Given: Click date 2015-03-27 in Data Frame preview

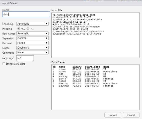Looking at the screenshot, I should pyautogui.click(x=92, y=79).
